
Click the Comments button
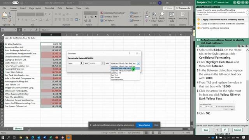[183, 8]
